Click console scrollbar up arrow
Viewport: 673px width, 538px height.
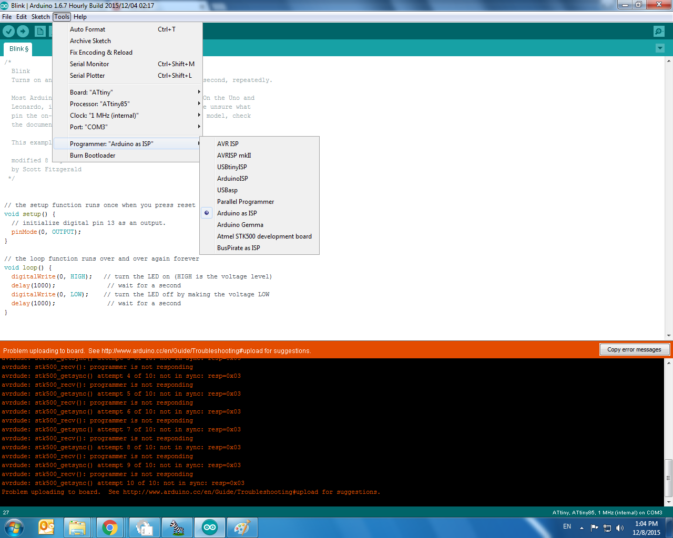click(x=669, y=363)
